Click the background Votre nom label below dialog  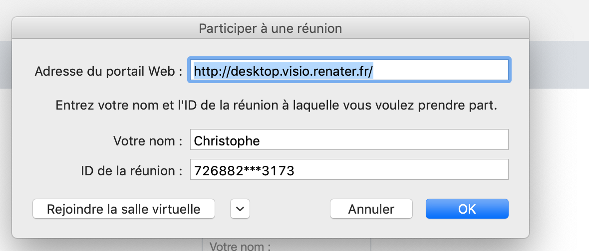(241, 246)
